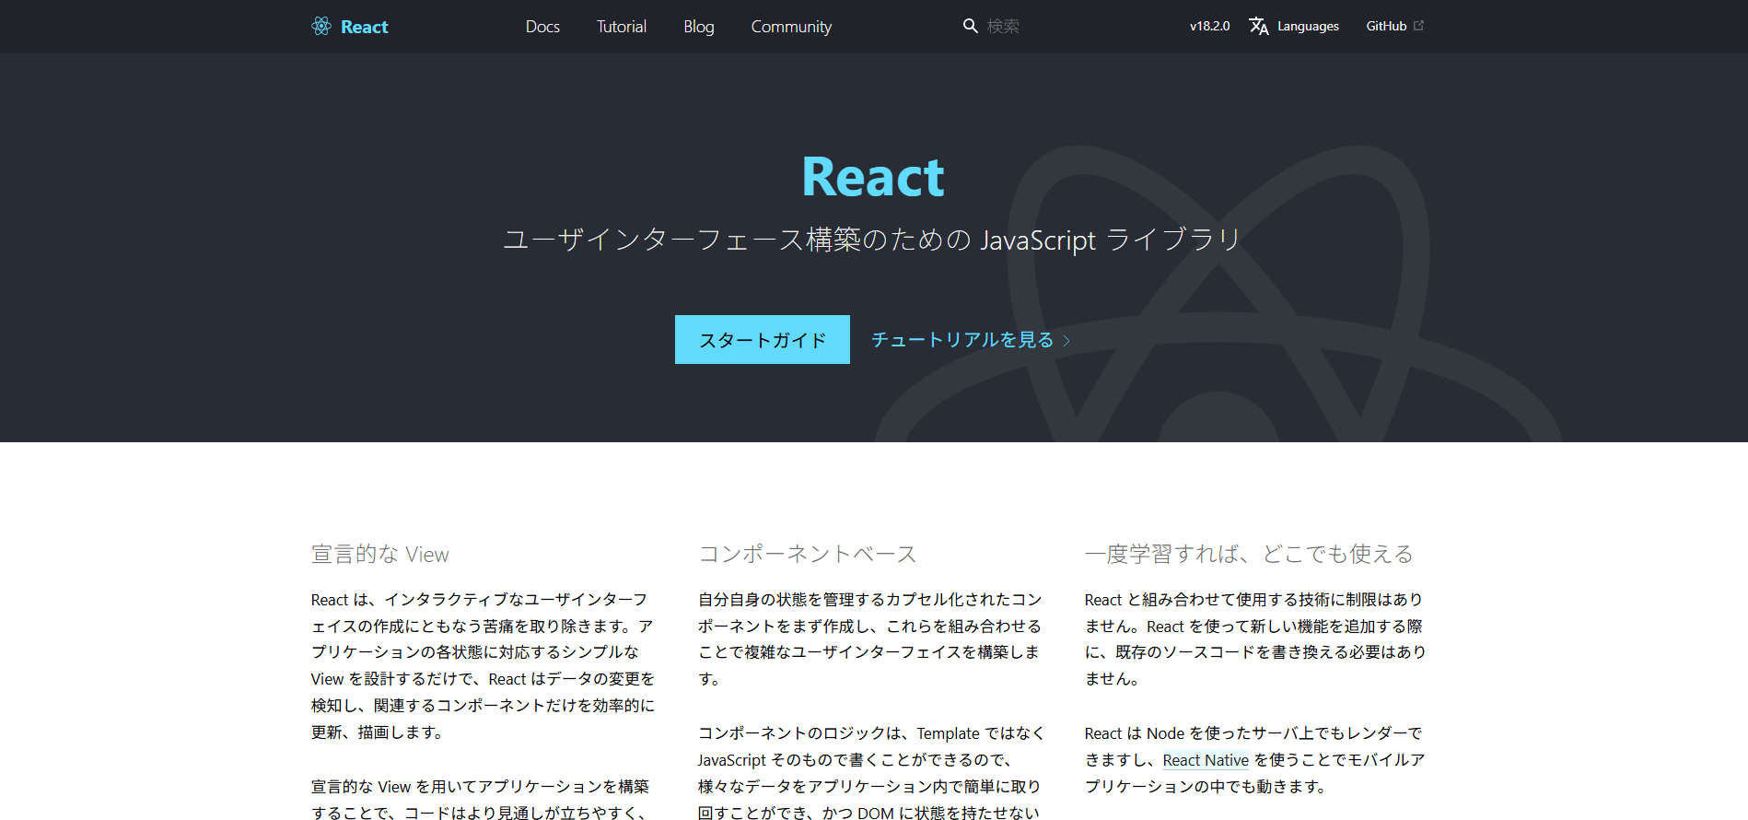
Task: Click the tagline ユーザインターフェース構築のための JavaScript ライブラリ
Action: [x=873, y=240]
